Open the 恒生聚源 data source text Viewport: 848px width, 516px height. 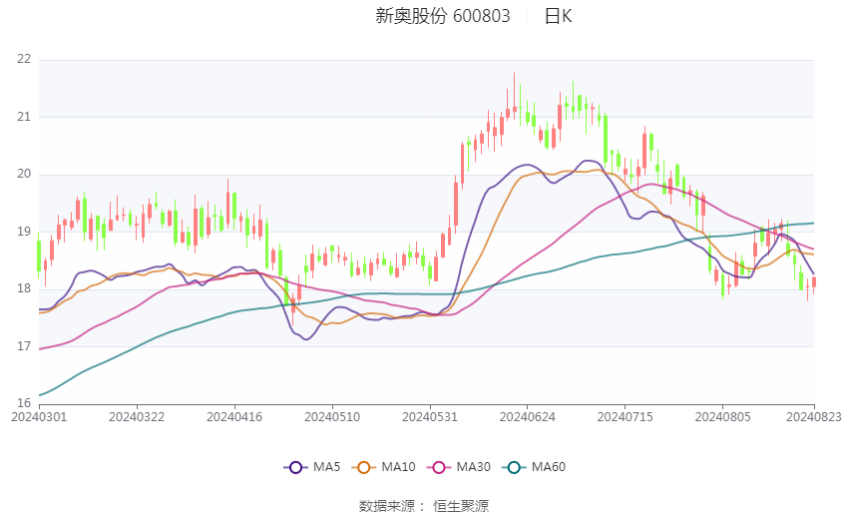point(461,506)
